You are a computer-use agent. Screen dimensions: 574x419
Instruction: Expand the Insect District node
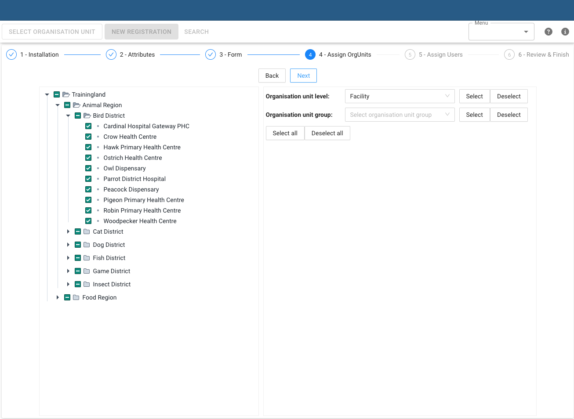68,284
